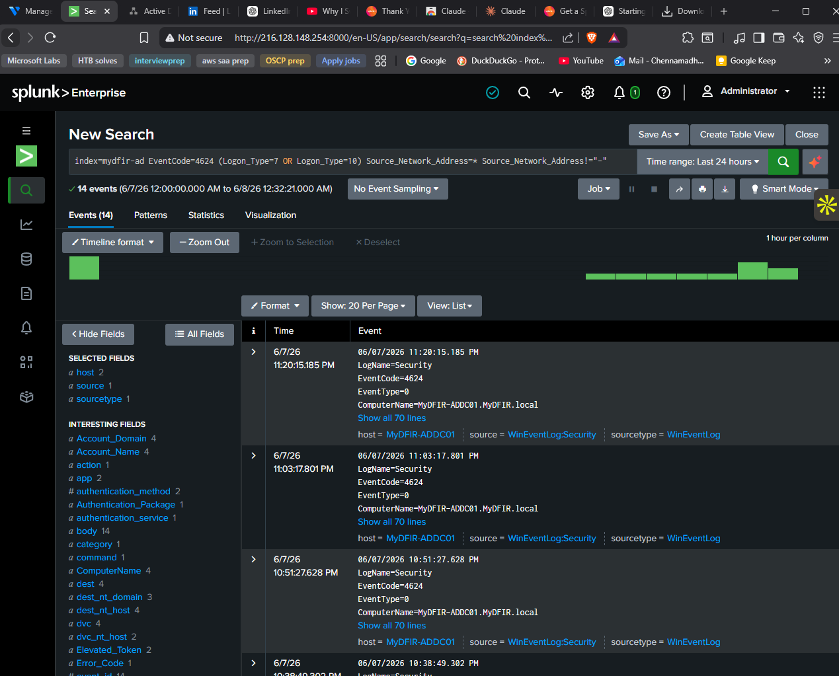The height and width of the screenshot is (676, 839).
Task: Toggle the sidebar hamburger menu
Action: [26, 131]
